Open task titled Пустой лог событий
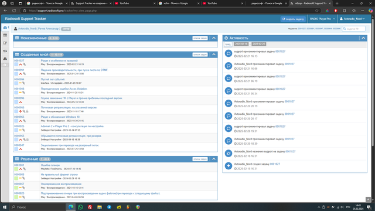Image resolution: width=375 pixels, height=211 pixels. [x=53, y=80]
